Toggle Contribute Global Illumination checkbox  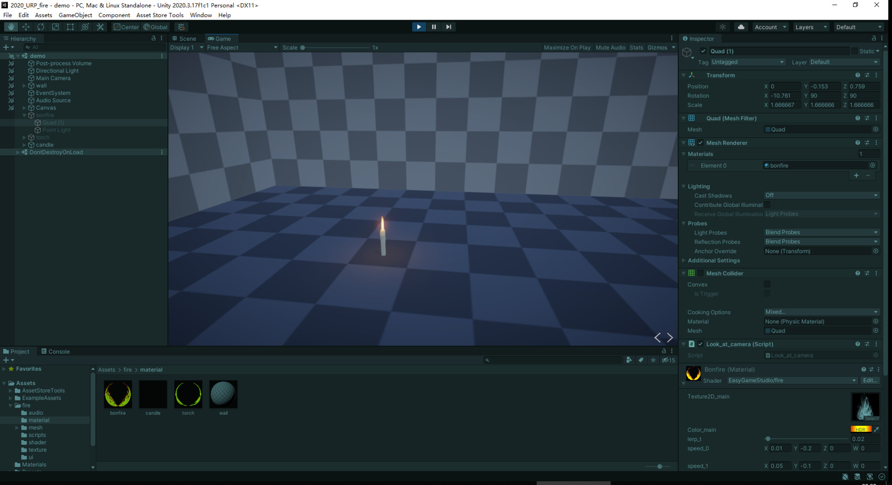click(x=768, y=204)
